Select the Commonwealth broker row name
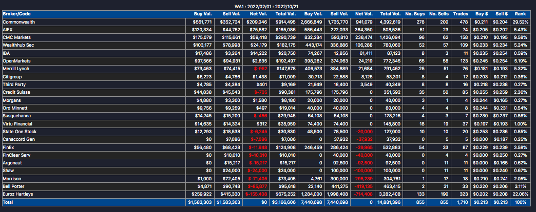Image resolution: width=536 pixels, height=212 pixels. point(19,22)
